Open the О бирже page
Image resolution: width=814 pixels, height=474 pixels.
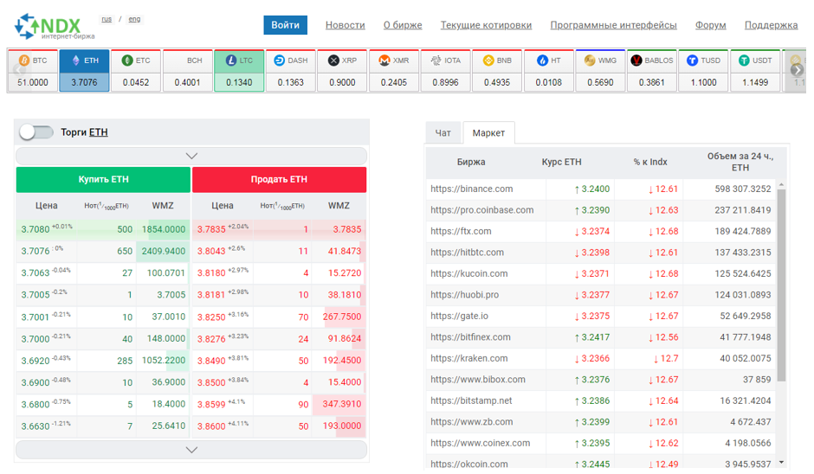click(x=403, y=25)
